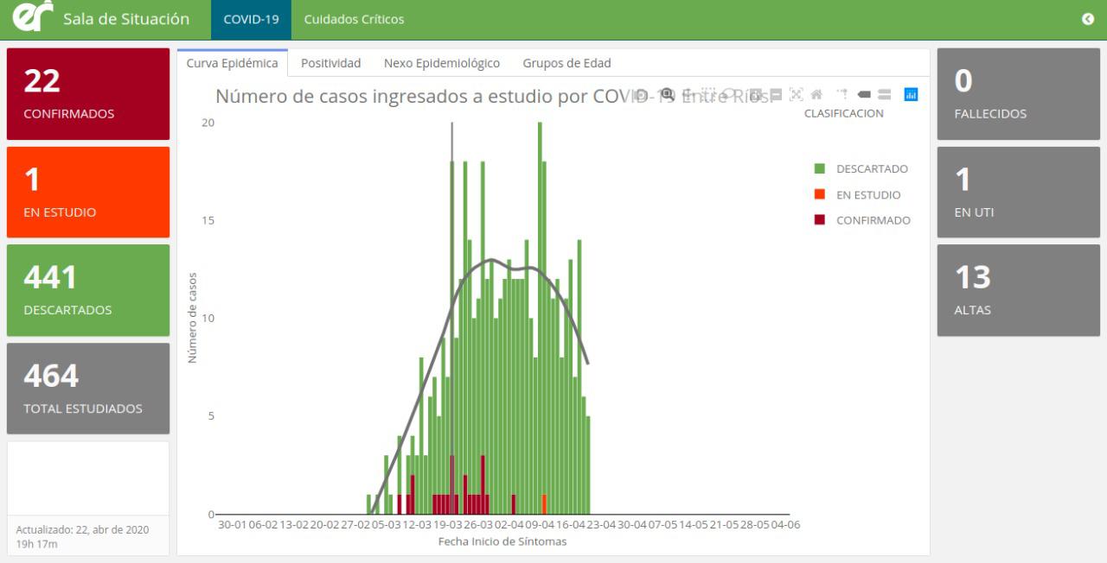The image size is (1107, 563).
Task: Click the Autoscale axes icon
Action: click(x=796, y=94)
